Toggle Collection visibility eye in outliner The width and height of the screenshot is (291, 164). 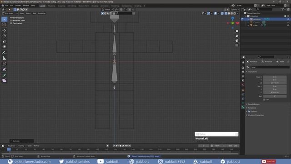[288, 16]
